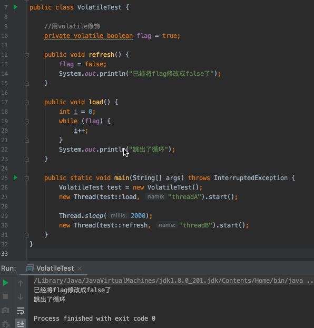Click the Up the stack trace arrow
The image size is (314, 328).
click(x=21, y=283)
